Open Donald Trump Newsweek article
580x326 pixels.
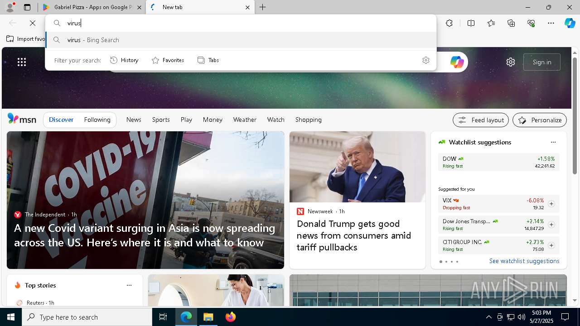(x=354, y=235)
